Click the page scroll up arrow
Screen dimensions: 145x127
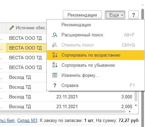coord(143,5)
